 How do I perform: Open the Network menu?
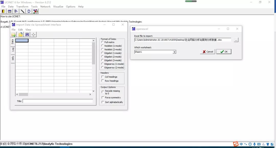click(x=45, y=6)
